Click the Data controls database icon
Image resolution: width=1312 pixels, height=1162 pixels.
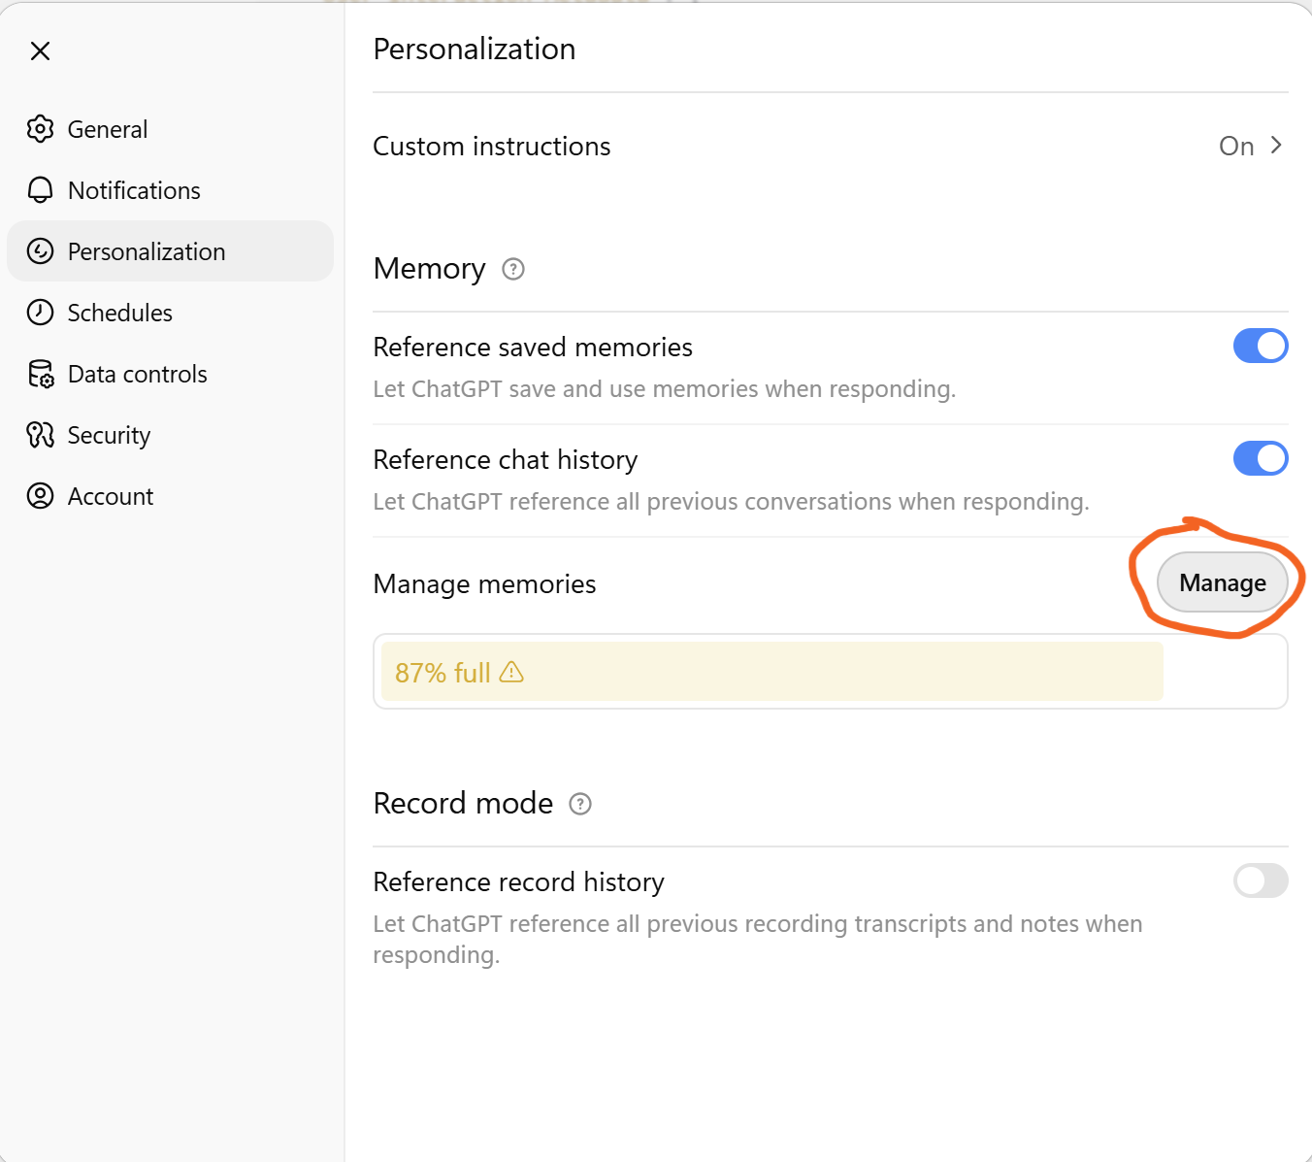coord(41,374)
